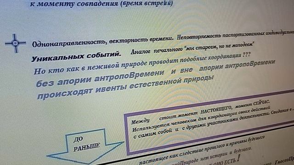Click the bold text 'Уникальных событий.'
This screenshot has width=294, height=165.
(77, 56)
